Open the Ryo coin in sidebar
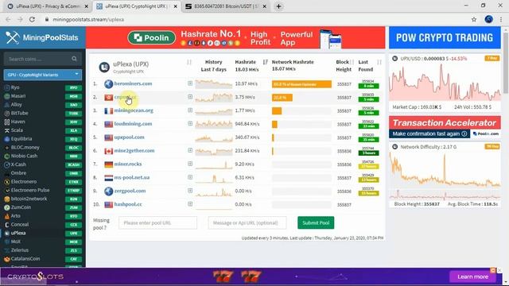The height and width of the screenshot is (286, 509). coord(15,87)
